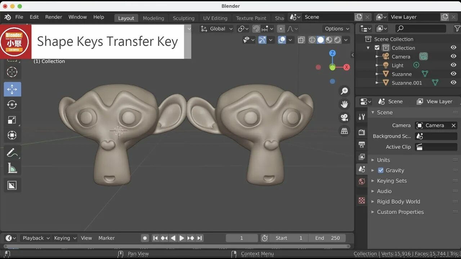Disable the Gravity checkbox
The width and height of the screenshot is (461, 259).
tap(381, 170)
